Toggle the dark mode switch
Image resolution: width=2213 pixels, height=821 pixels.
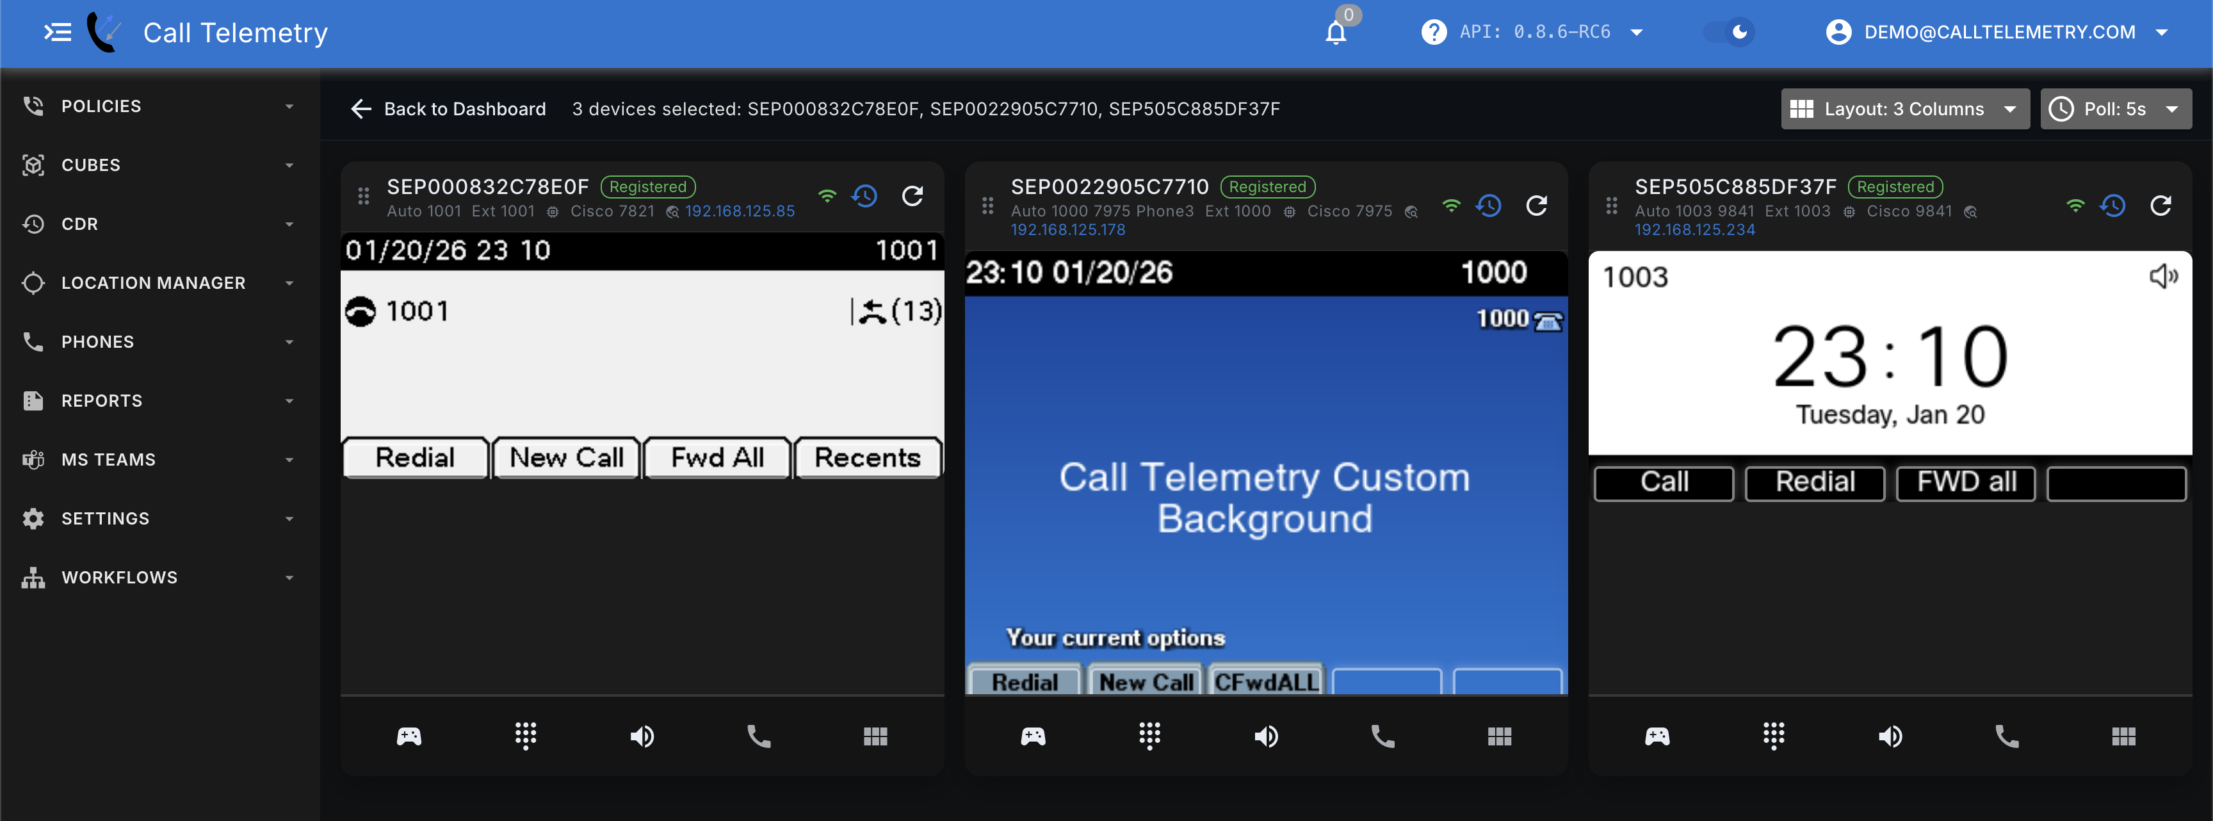1730,33
